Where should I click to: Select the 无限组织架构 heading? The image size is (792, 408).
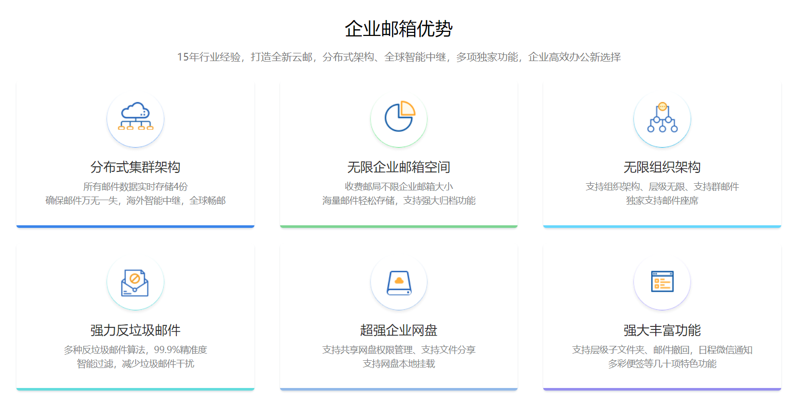[662, 167]
